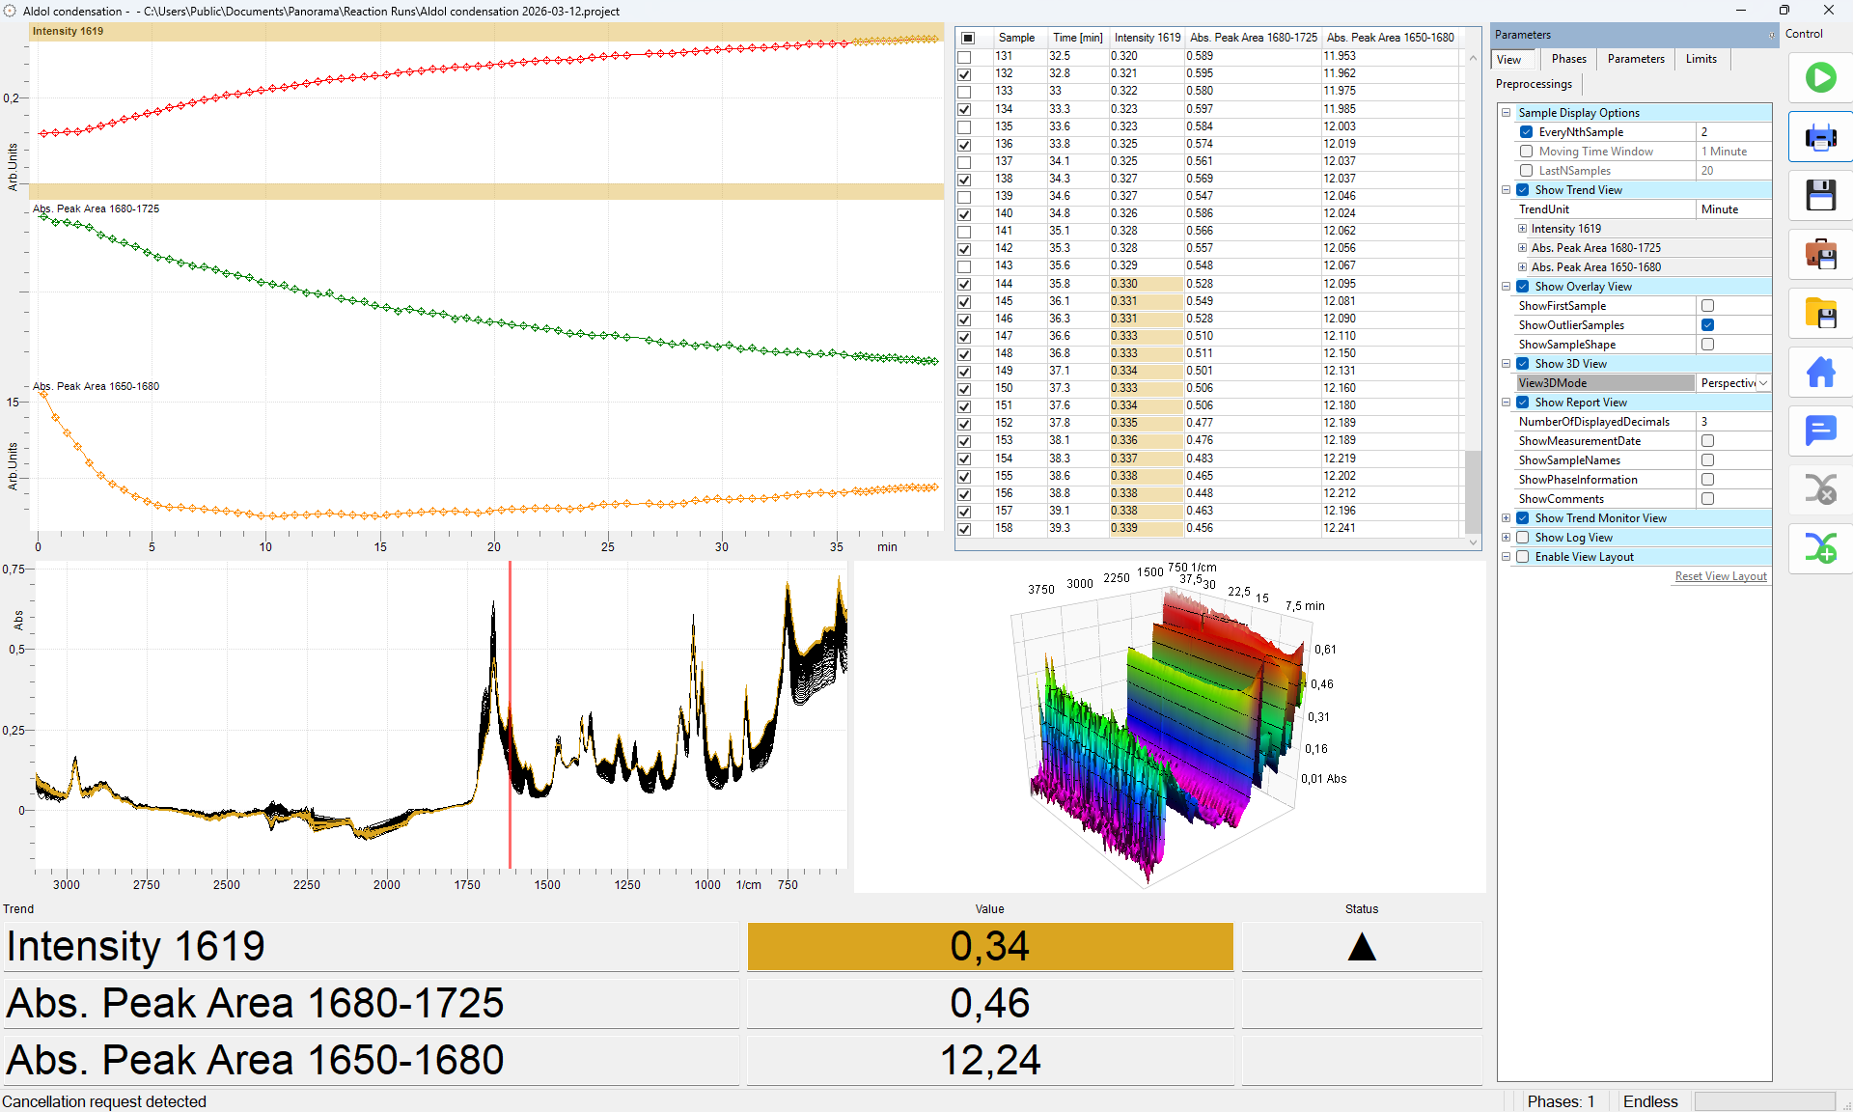Screen dimensions: 1853x1112
Task: Open the Limits tab
Action: click(x=1701, y=59)
